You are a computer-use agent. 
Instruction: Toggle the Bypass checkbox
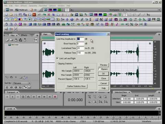coord(100,69)
